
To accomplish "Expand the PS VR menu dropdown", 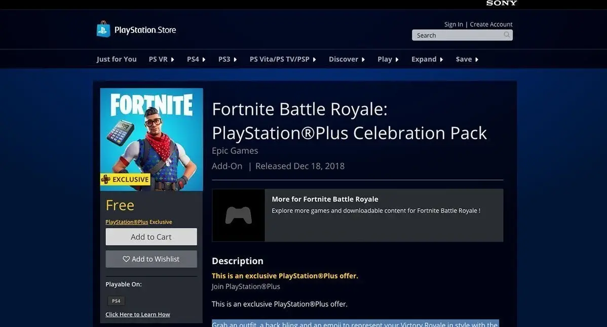I will click(161, 59).
